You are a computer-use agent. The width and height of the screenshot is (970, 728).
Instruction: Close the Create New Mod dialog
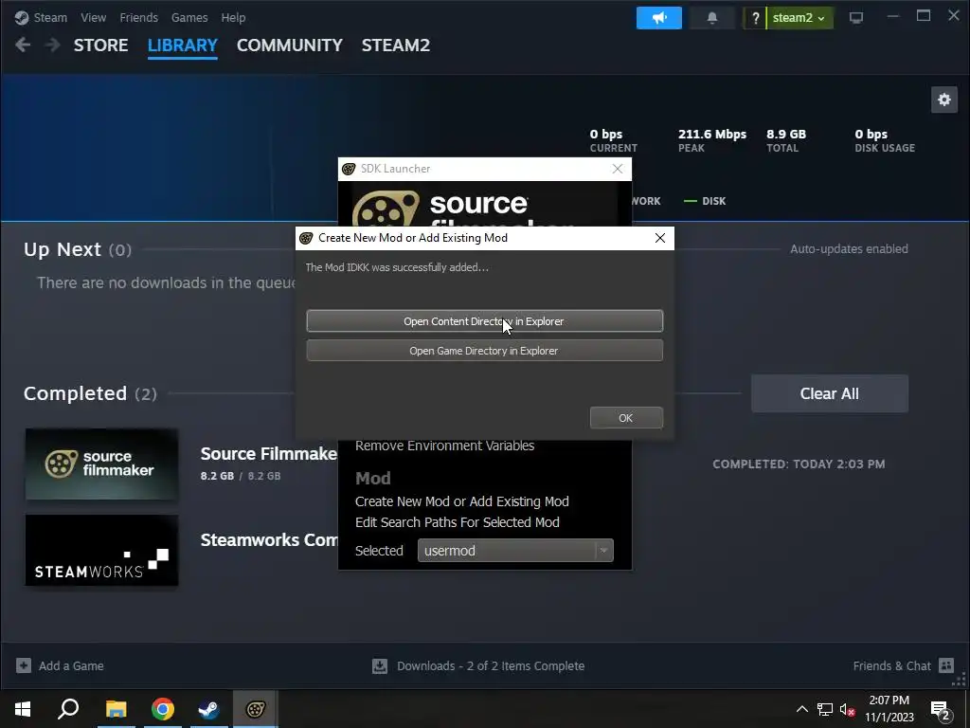(x=660, y=238)
